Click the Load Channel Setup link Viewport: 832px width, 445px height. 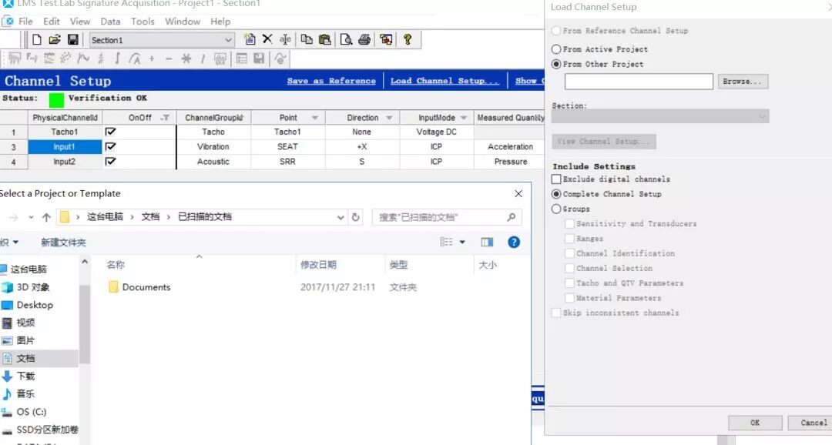click(445, 81)
